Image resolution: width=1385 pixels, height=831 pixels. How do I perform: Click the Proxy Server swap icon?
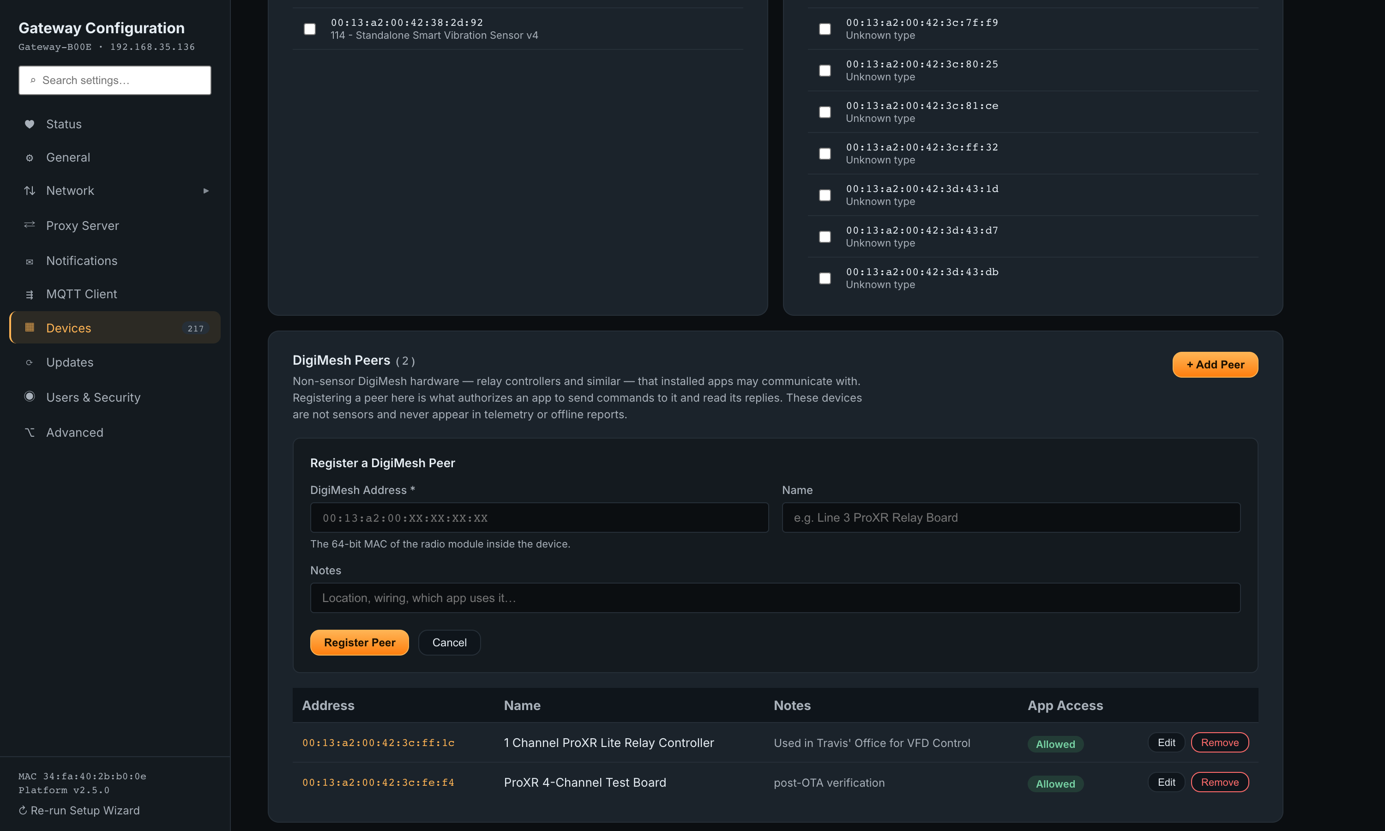[x=30, y=225]
